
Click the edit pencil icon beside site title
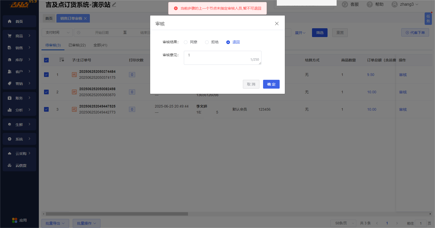coord(114,5)
